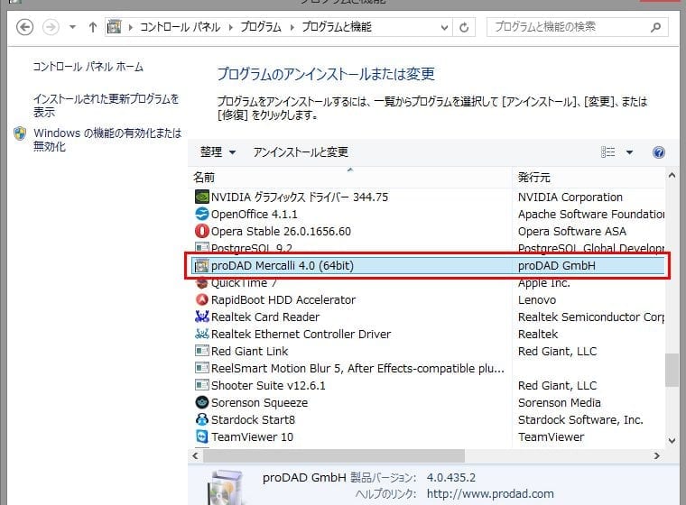Select プログラム breadcrumb in address bar
Image resolution: width=686 pixels, height=505 pixels.
(261, 27)
